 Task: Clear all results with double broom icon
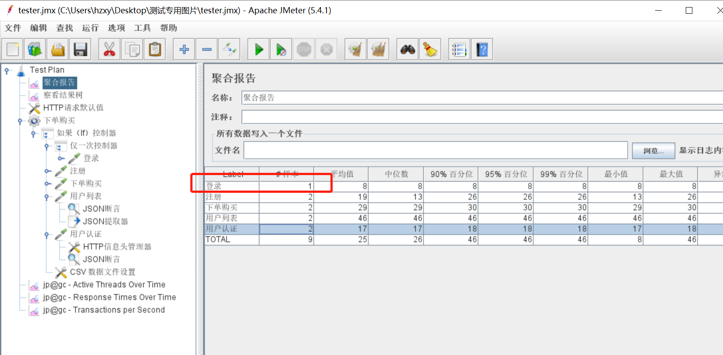coord(378,49)
